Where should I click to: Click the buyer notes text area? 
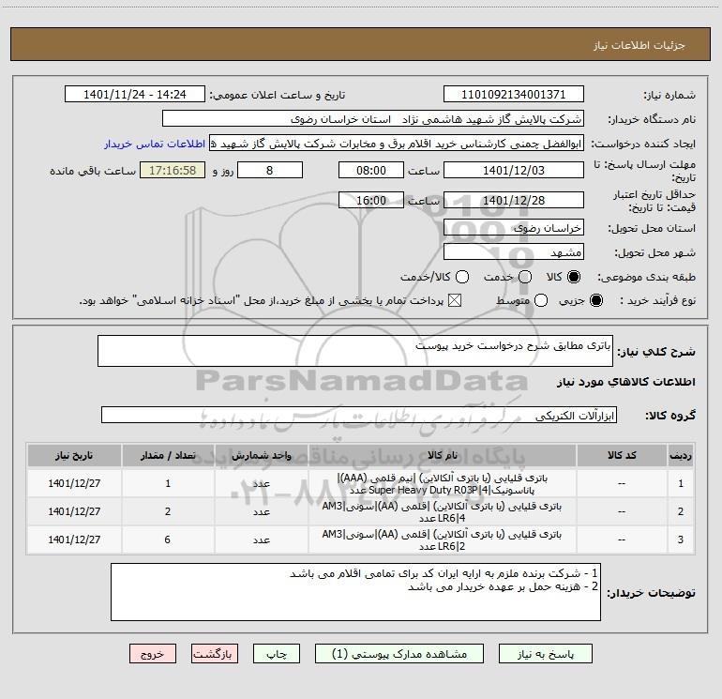point(355,592)
